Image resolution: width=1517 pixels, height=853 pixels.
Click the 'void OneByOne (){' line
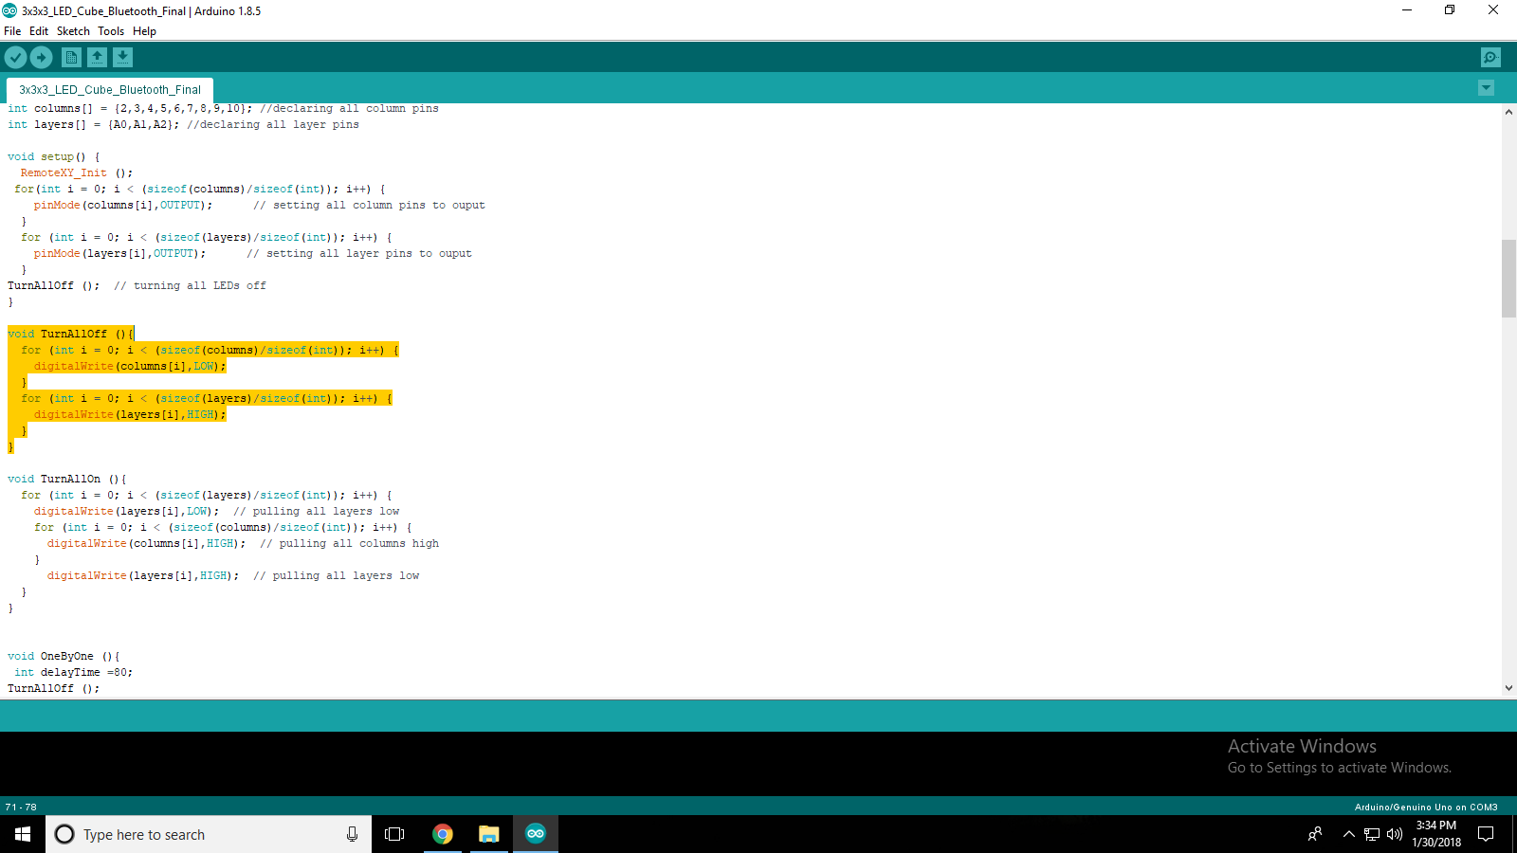pyautogui.click(x=64, y=657)
